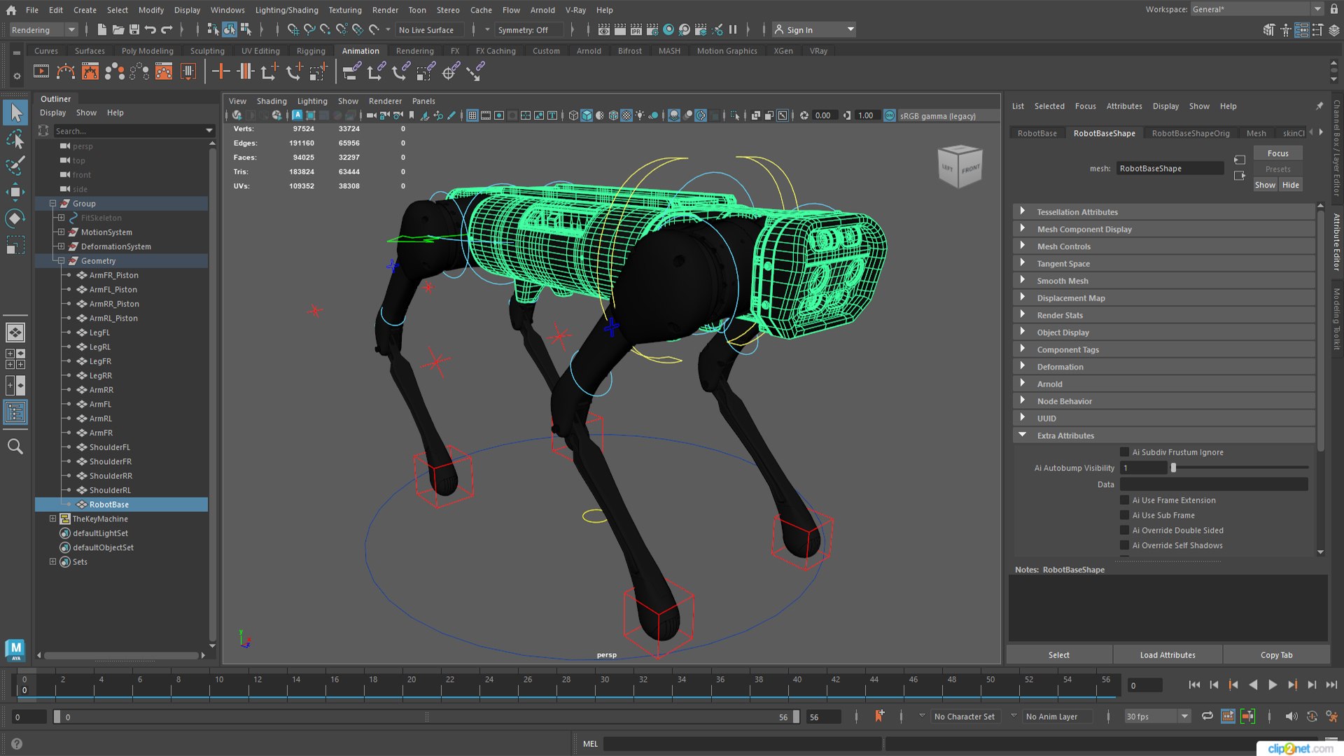The image size is (1344, 756).
Task: Click the motion trail shelf icon
Action: click(65, 71)
